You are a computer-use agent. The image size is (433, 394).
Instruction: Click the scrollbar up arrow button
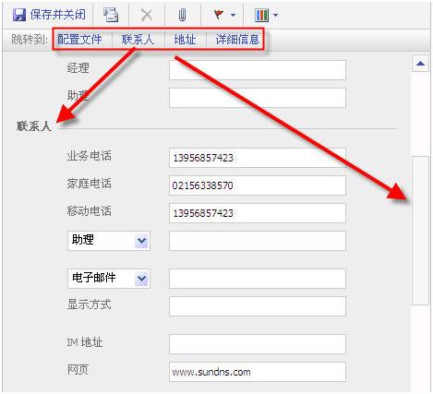point(420,64)
